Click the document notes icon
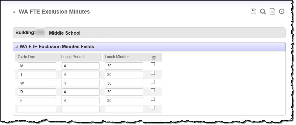296x125 pixels. point(272,12)
